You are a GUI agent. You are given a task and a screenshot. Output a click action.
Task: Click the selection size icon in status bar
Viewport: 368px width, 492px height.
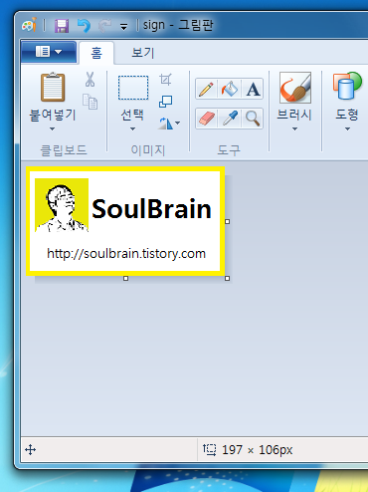pos(209,450)
